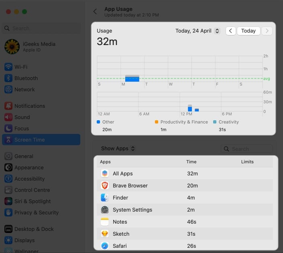283x253 pixels.
Task: Click the Accessibility icon
Action: pyautogui.click(x=8, y=179)
